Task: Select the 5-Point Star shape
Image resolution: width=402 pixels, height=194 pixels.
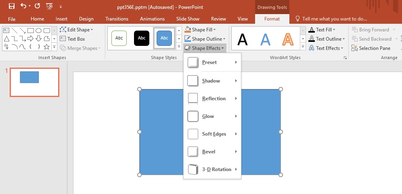Action: [x=46, y=47]
